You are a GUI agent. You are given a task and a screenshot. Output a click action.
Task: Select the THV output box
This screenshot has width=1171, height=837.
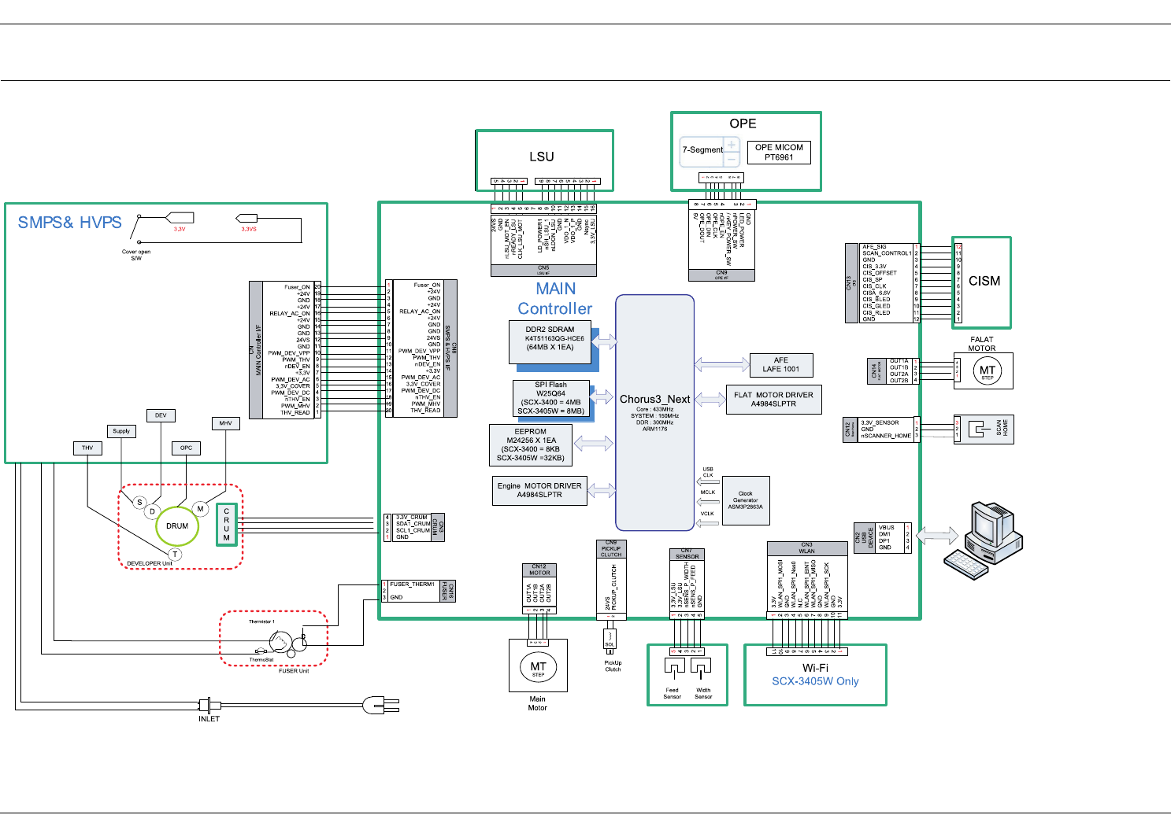point(87,448)
